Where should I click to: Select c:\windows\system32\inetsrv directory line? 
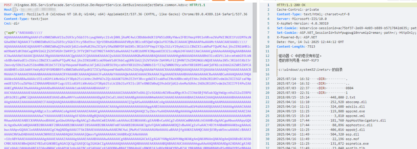[310, 70]
